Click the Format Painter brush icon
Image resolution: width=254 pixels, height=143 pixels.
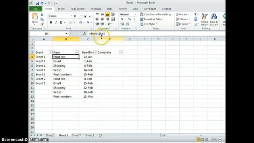[x=42, y=24]
